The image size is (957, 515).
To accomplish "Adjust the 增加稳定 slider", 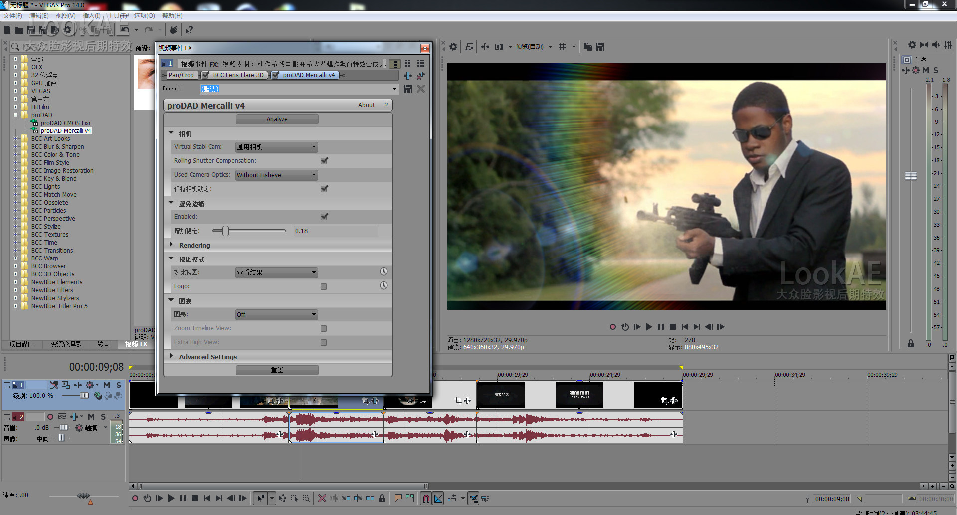I will pos(226,231).
